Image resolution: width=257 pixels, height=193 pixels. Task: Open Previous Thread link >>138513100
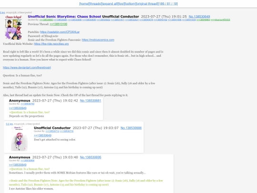(x=59, y=24)
